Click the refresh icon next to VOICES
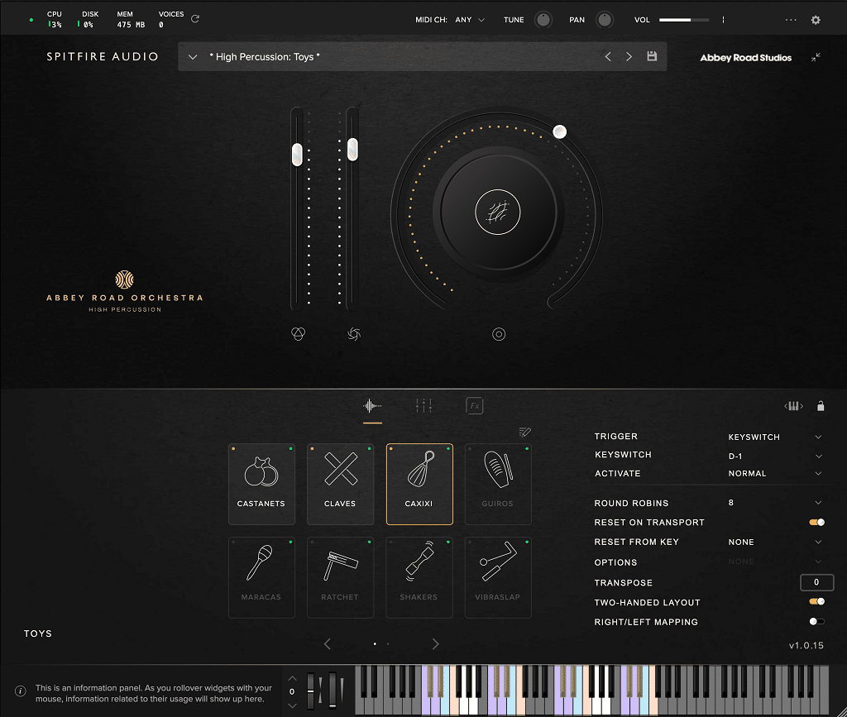The image size is (847, 717). [195, 19]
